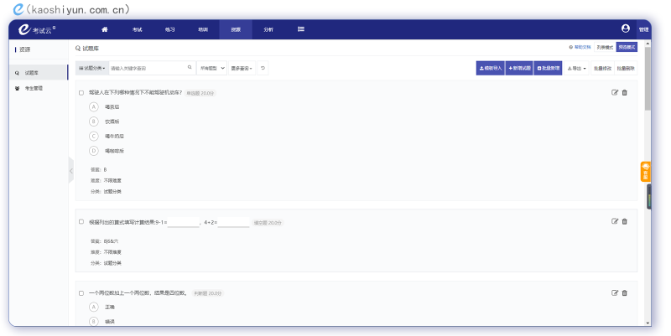Open the list menu icon in navbar
The height and width of the screenshot is (336, 671).
coord(301,29)
